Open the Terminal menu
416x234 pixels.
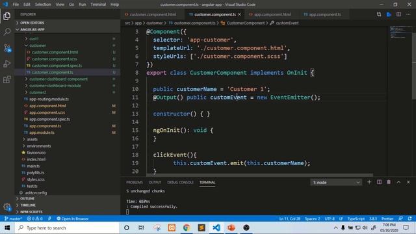click(x=98, y=5)
